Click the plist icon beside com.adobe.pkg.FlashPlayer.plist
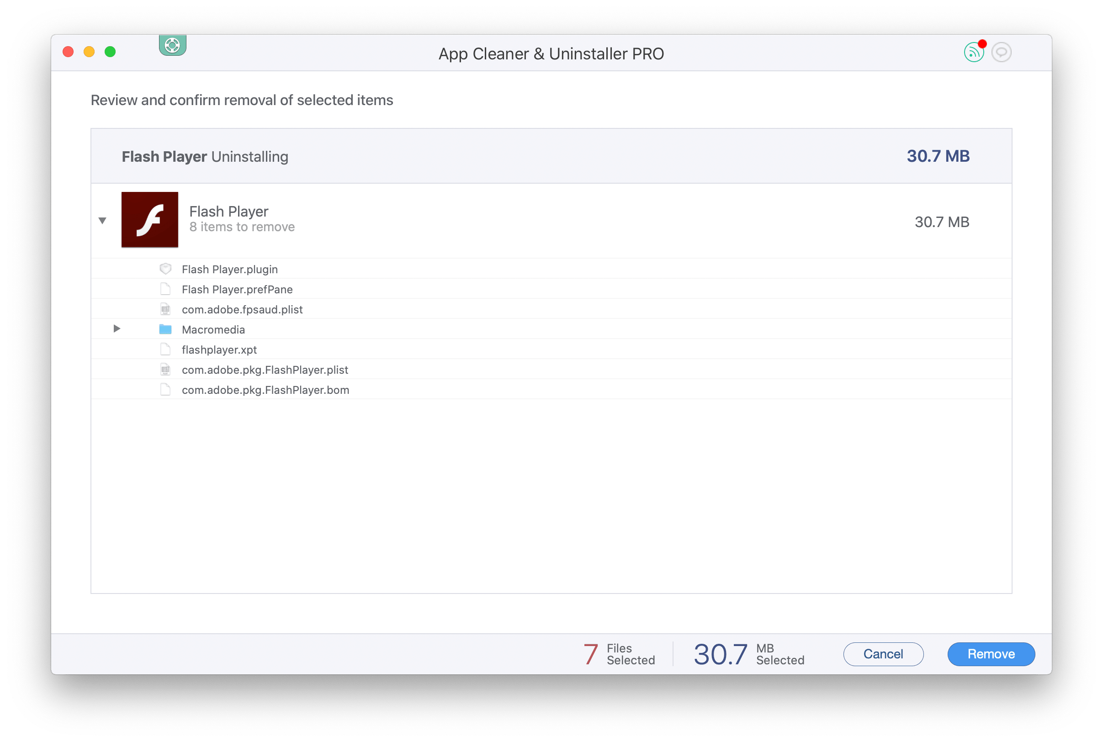Viewport: 1103px width, 742px height. click(x=165, y=369)
